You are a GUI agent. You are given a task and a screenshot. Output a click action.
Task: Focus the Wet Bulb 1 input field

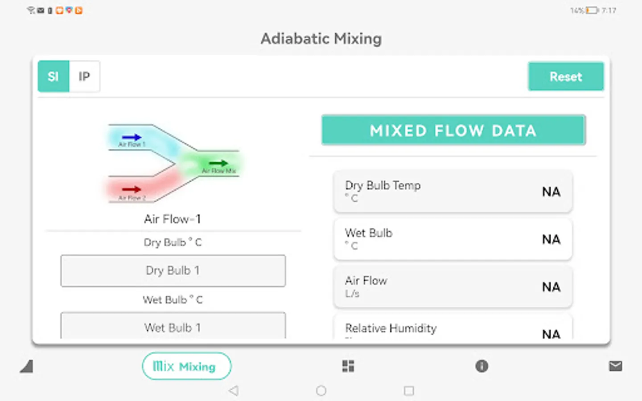(173, 326)
